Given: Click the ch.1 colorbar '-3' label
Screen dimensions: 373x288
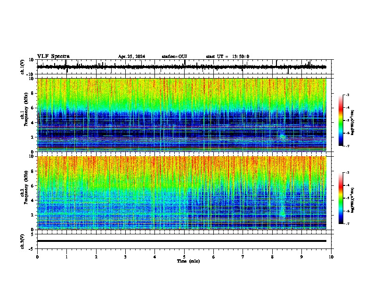Looking at the screenshot, I should click(x=347, y=95).
